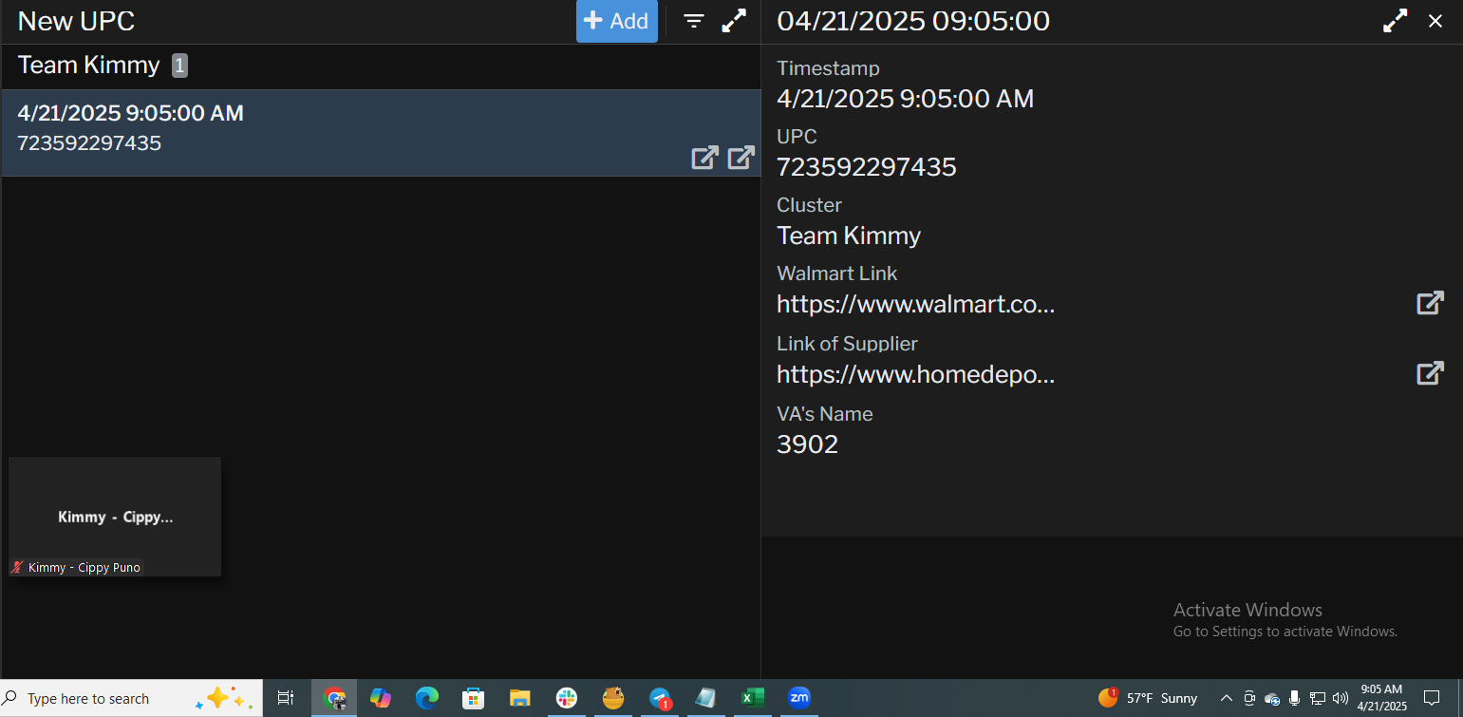Expand the New UPC list panel
The width and height of the screenshot is (1463, 717).
(x=734, y=21)
